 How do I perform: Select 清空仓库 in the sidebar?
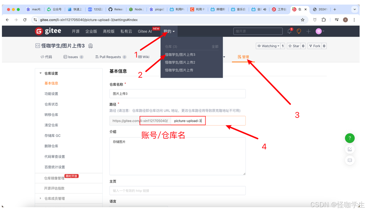tap(51, 125)
